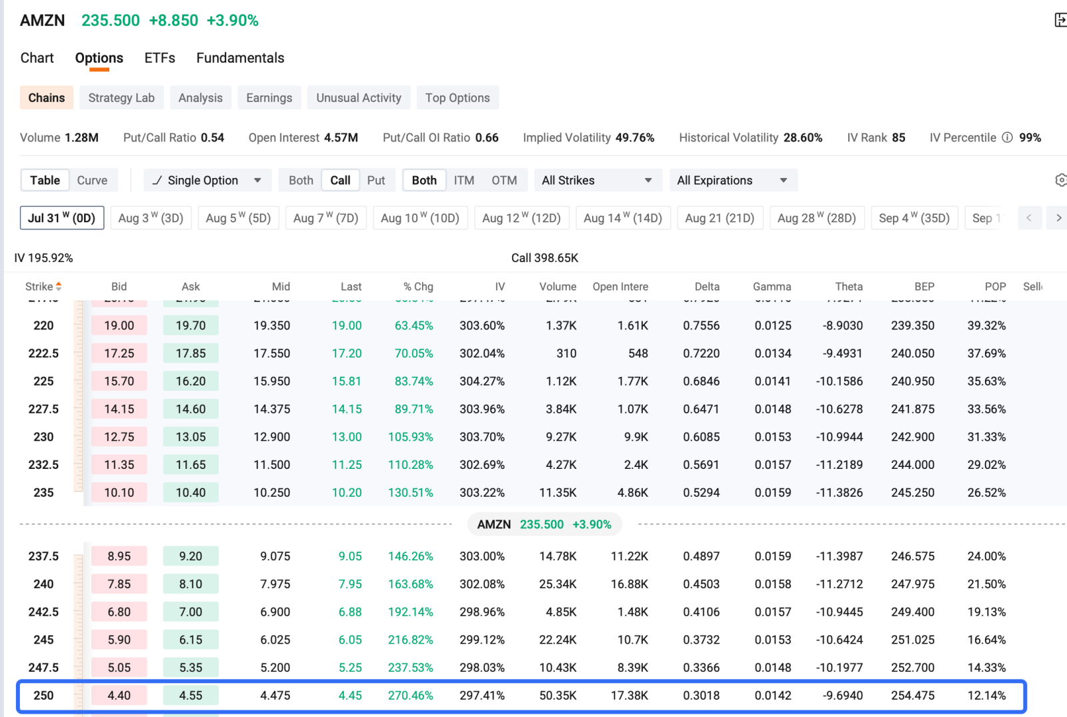This screenshot has height=717, width=1067.
Task: Click the BEP column header
Action: (924, 286)
